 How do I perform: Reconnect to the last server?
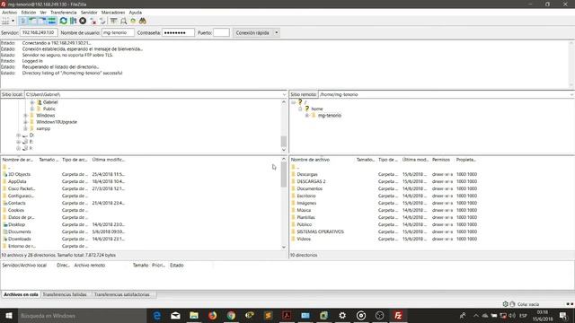click(102, 21)
